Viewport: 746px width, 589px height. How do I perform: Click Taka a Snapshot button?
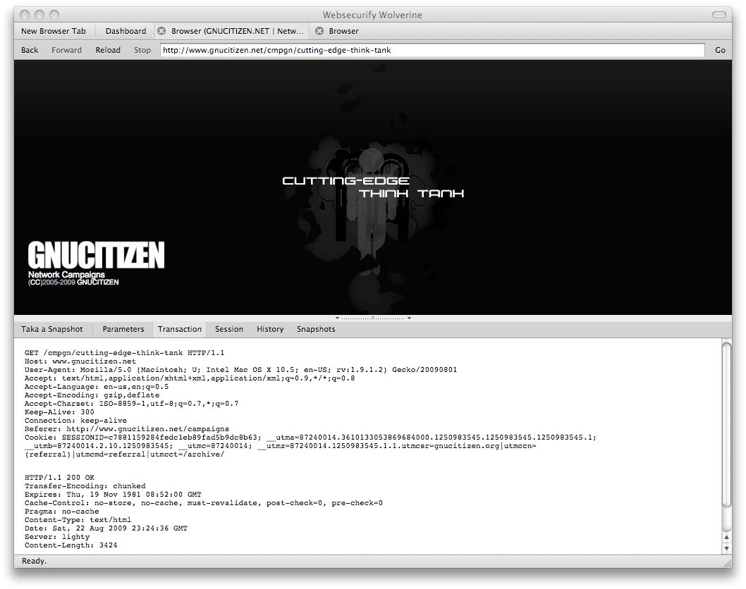[52, 329]
